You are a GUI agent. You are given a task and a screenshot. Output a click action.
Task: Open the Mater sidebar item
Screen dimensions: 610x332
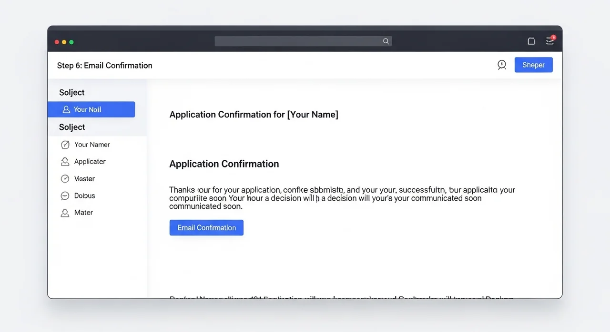[83, 213]
